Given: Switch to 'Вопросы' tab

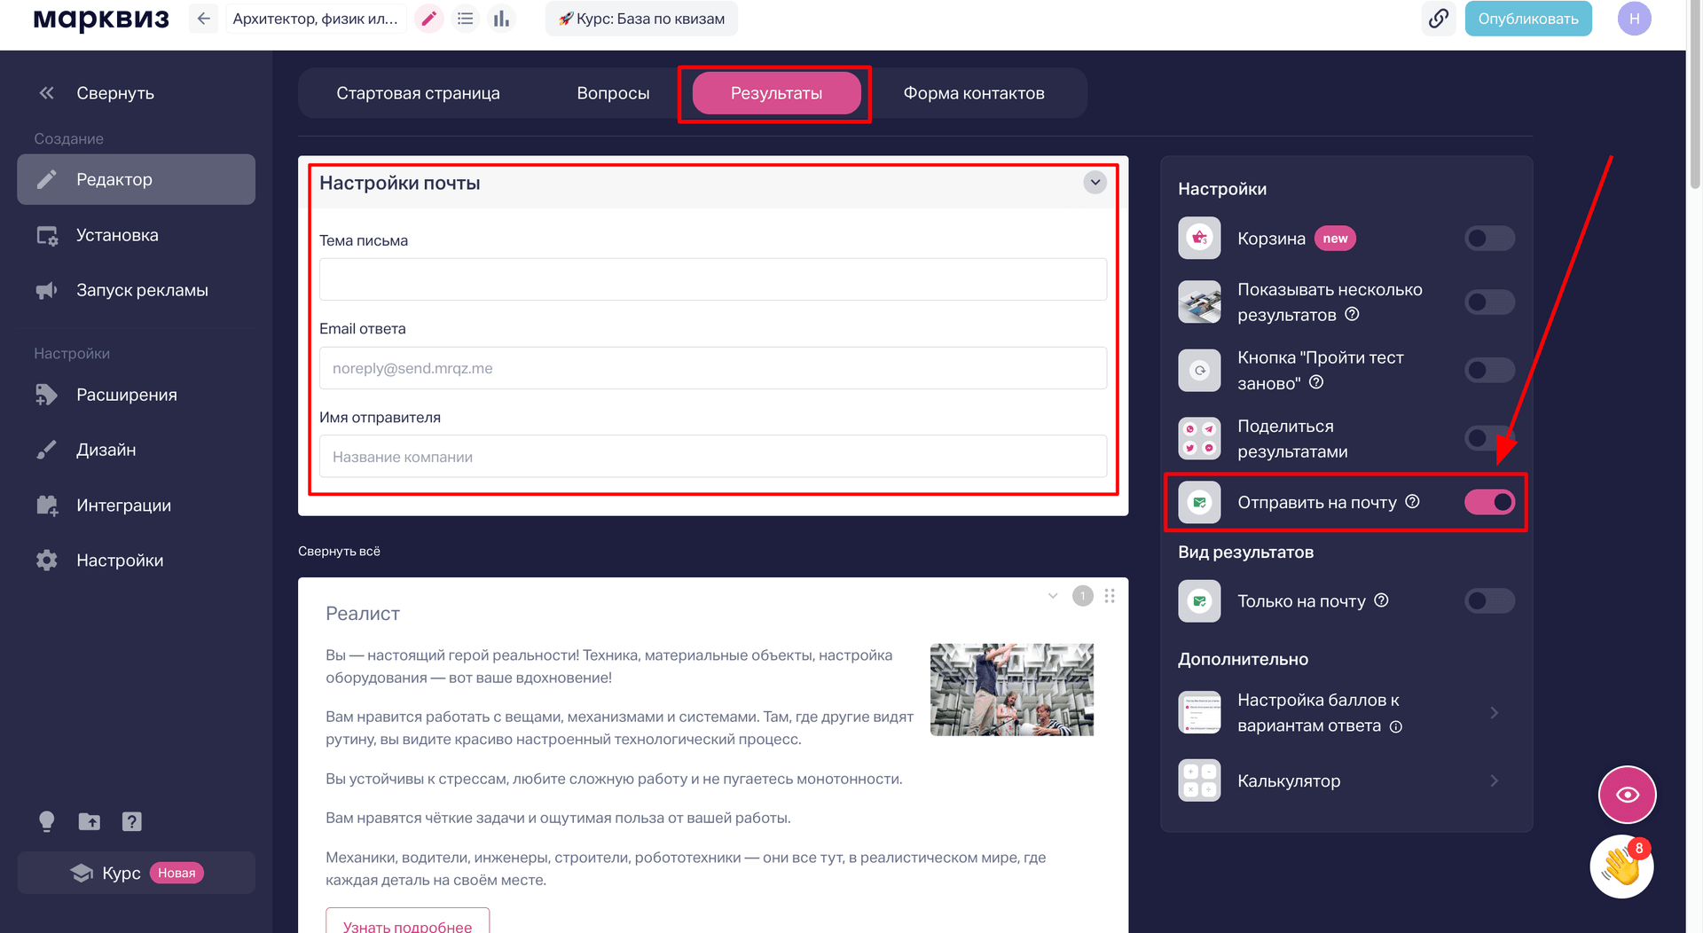Looking at the screenshot, I should point(613,93).
